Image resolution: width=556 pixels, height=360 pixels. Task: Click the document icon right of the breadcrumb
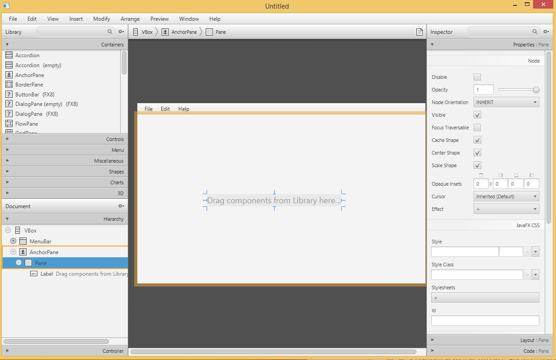click(x=420, y=32)
